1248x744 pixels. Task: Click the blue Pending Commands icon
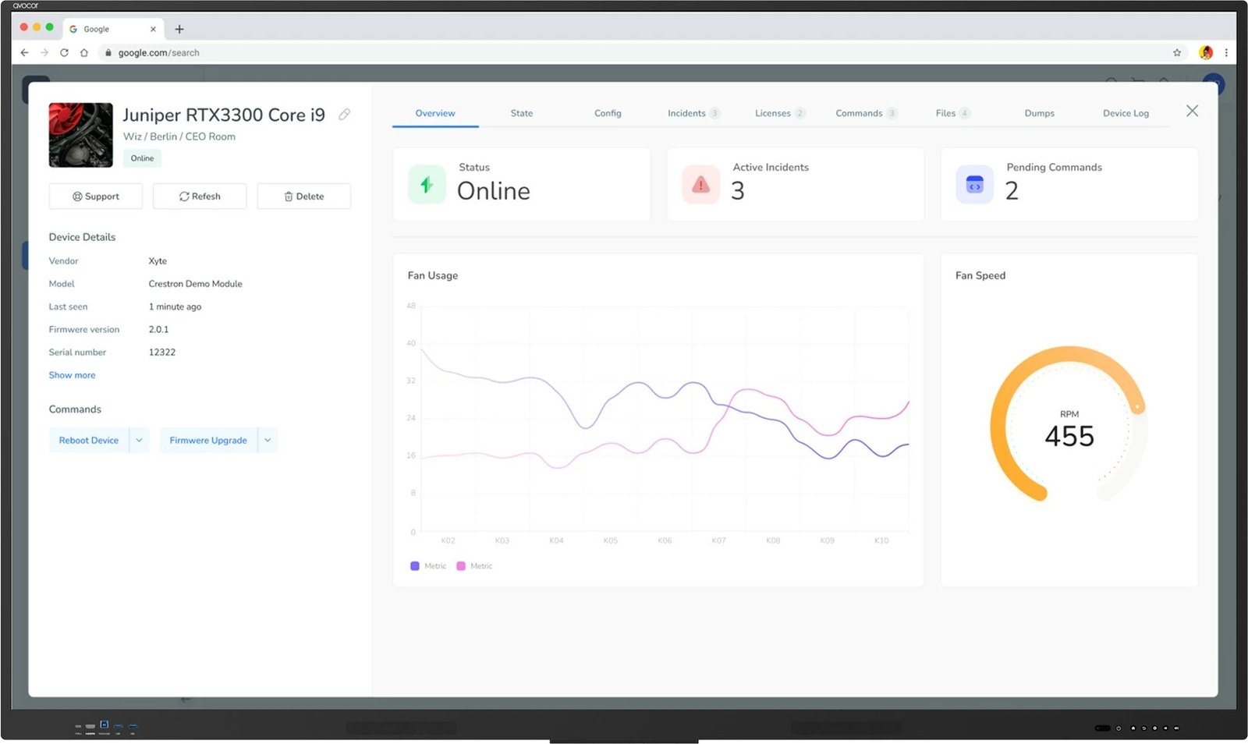(x=974, y=185)
